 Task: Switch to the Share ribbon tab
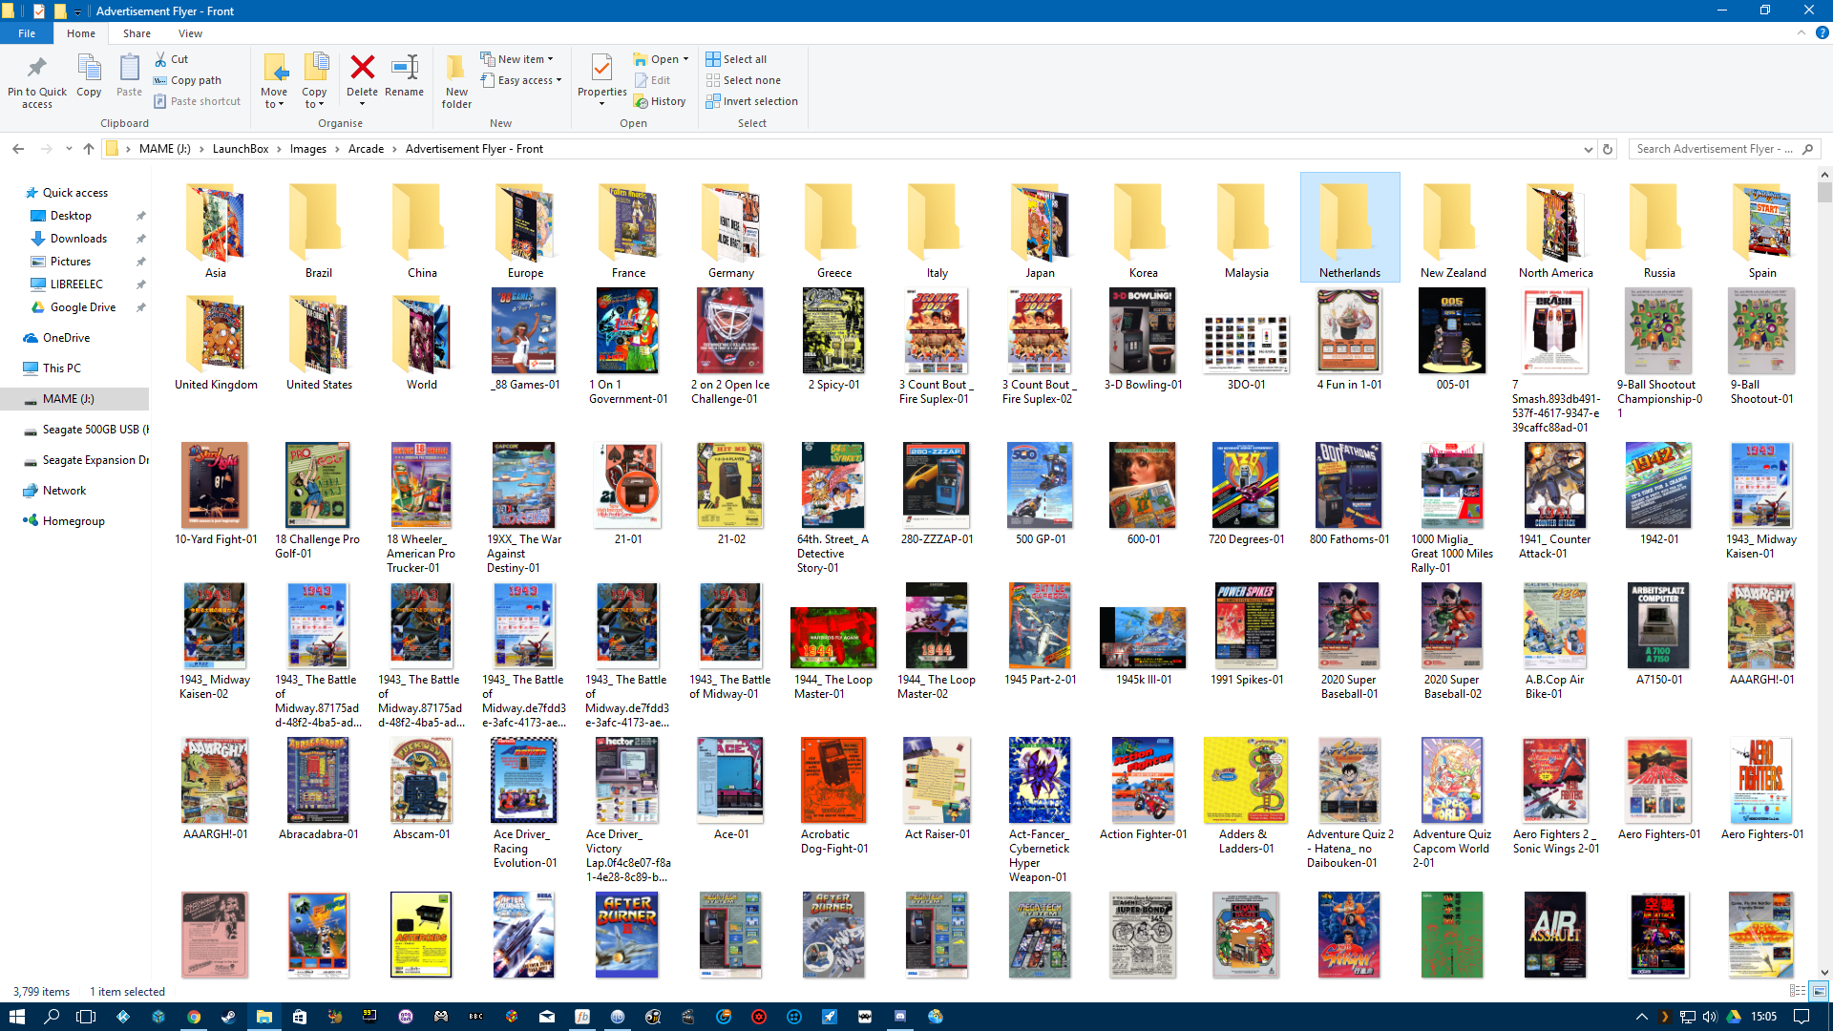[x=137, y=33]
